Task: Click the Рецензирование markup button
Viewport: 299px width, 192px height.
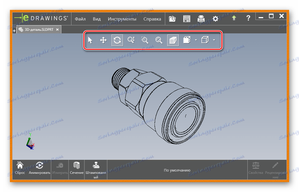Action: pos(275,170)
